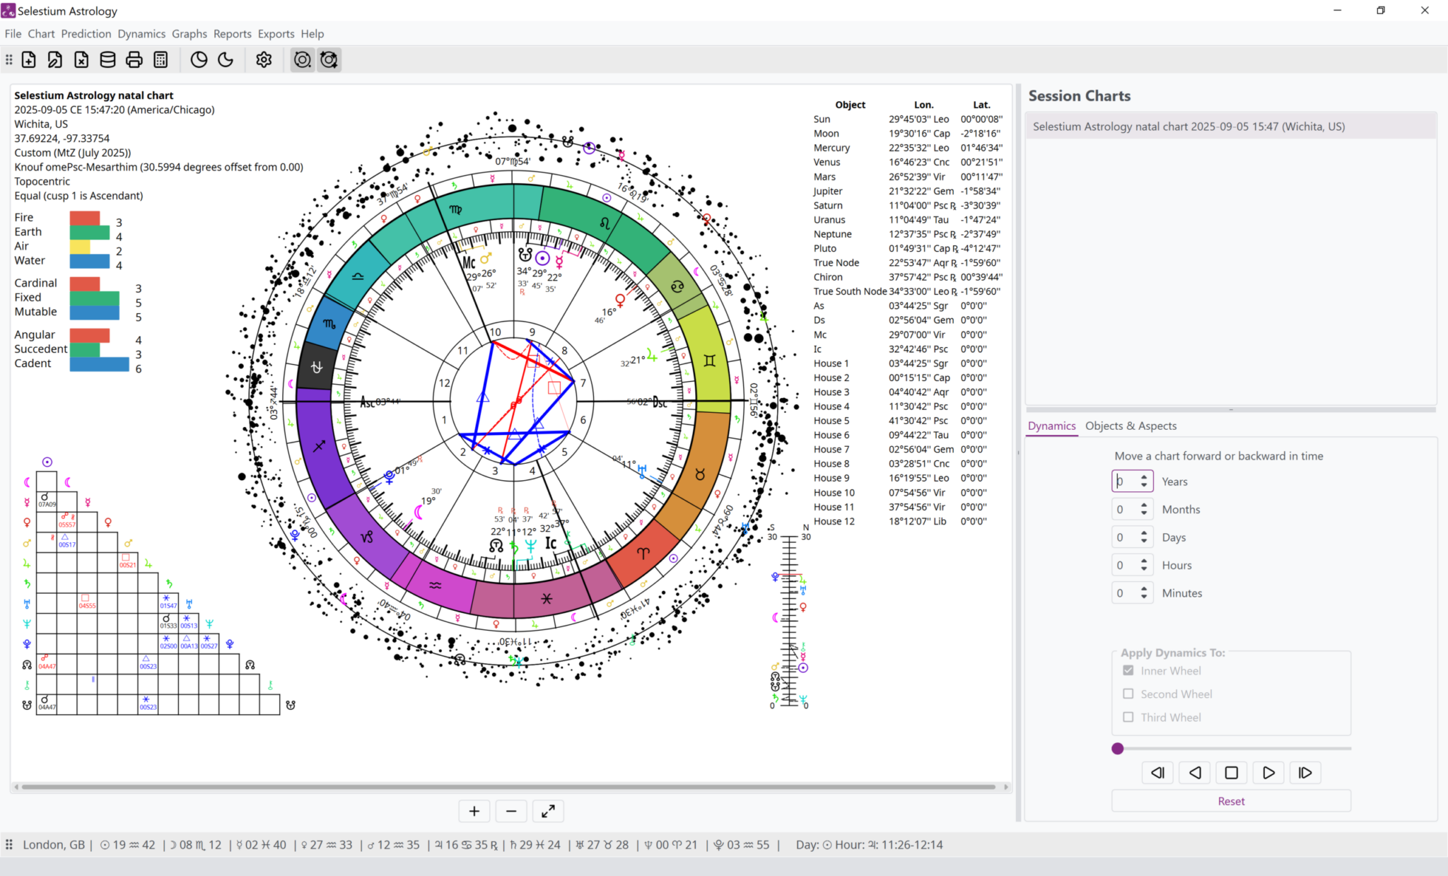Create a new chart with the new file icon

click(28, 59)
